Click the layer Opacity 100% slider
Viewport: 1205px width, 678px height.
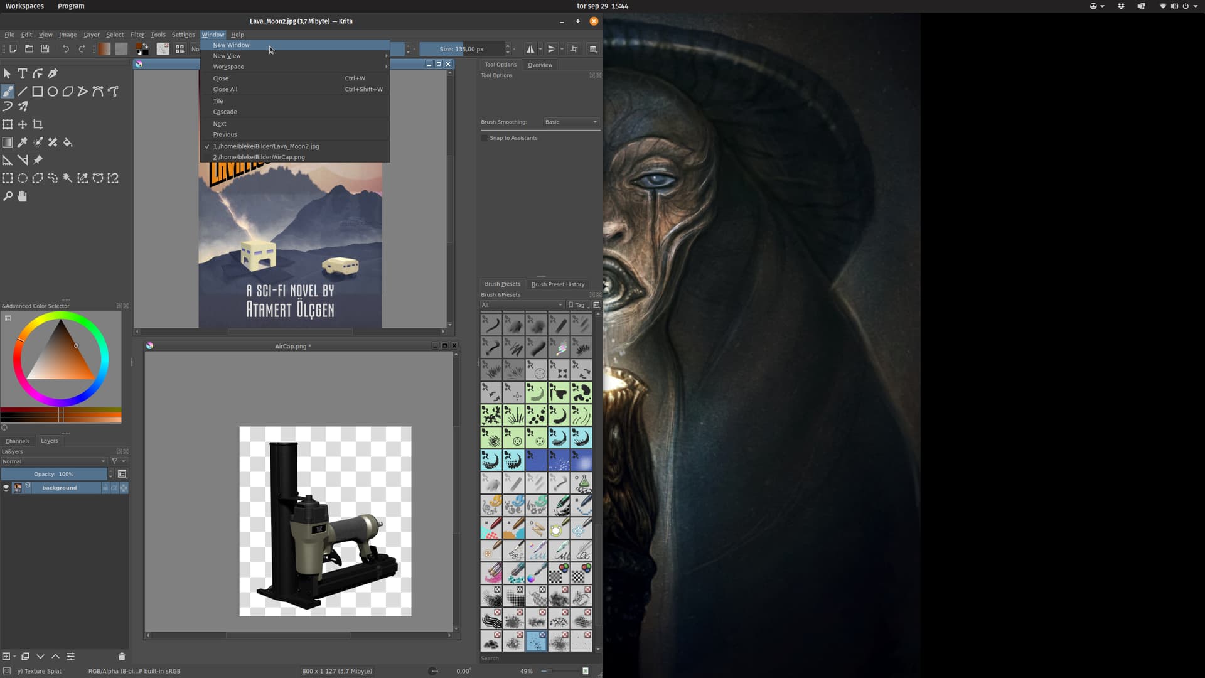tap(54, 474)
